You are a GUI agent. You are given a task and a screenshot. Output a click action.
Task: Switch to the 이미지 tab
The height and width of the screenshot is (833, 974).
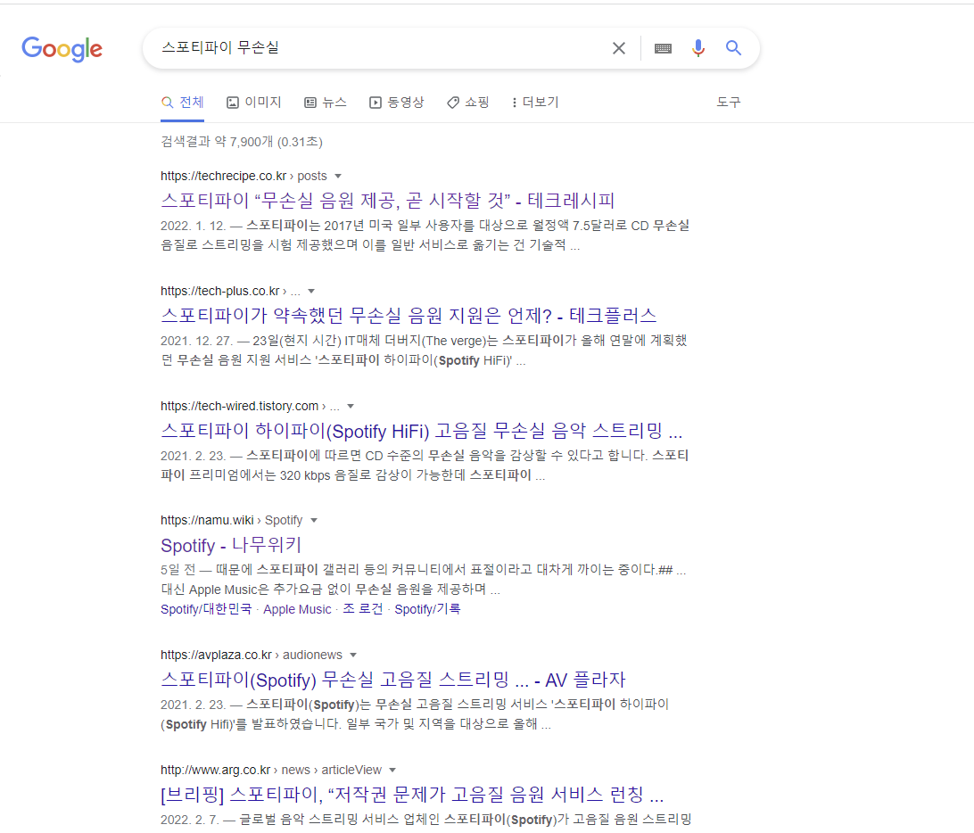(x=254, y=103)
